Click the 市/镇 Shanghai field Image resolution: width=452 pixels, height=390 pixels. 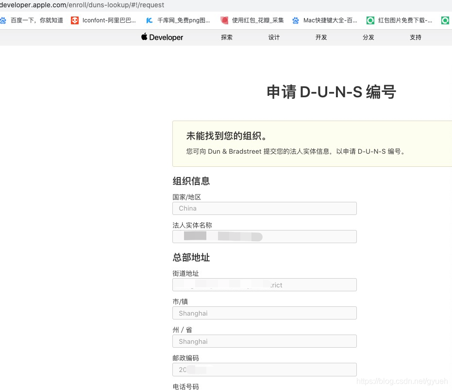264,313
